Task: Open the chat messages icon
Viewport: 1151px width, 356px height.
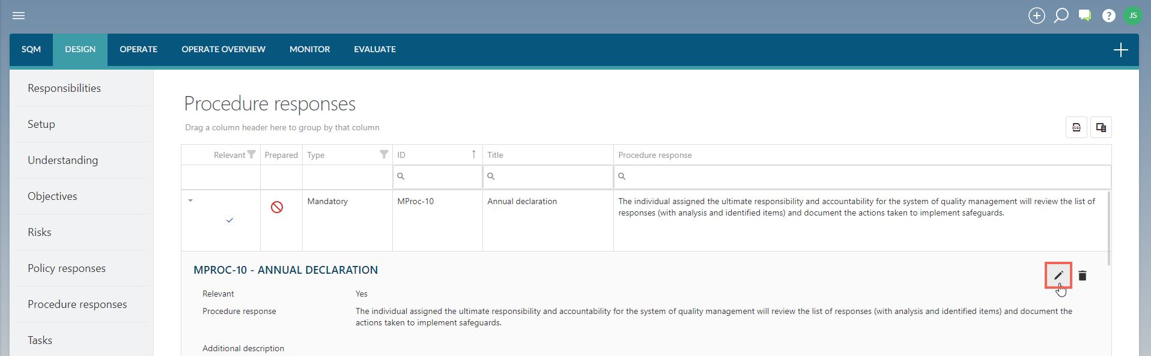Action: [x=1085, y=16]
